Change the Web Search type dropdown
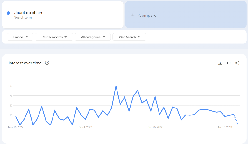 click(129, 37)
